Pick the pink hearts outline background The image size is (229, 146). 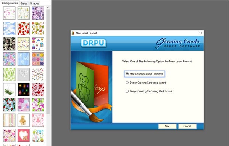click(x=9, y=13)
